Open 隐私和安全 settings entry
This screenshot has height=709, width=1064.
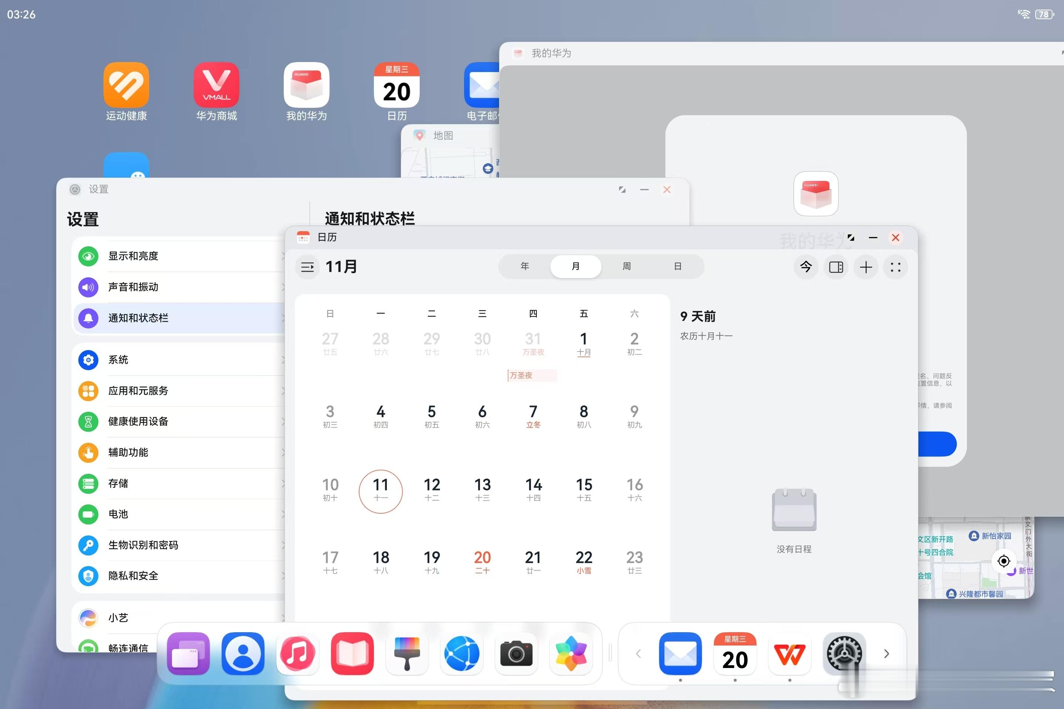tap(179, 576)
